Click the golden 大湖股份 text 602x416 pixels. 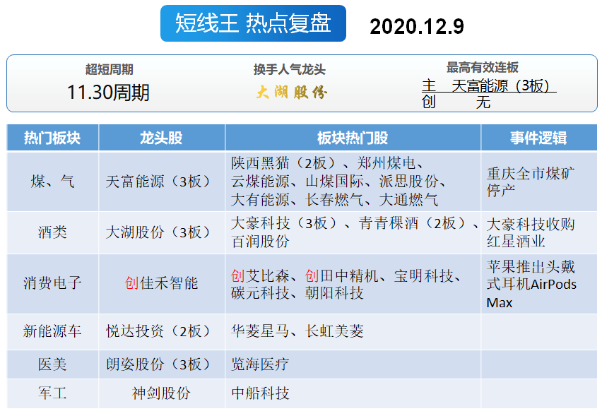291,92
